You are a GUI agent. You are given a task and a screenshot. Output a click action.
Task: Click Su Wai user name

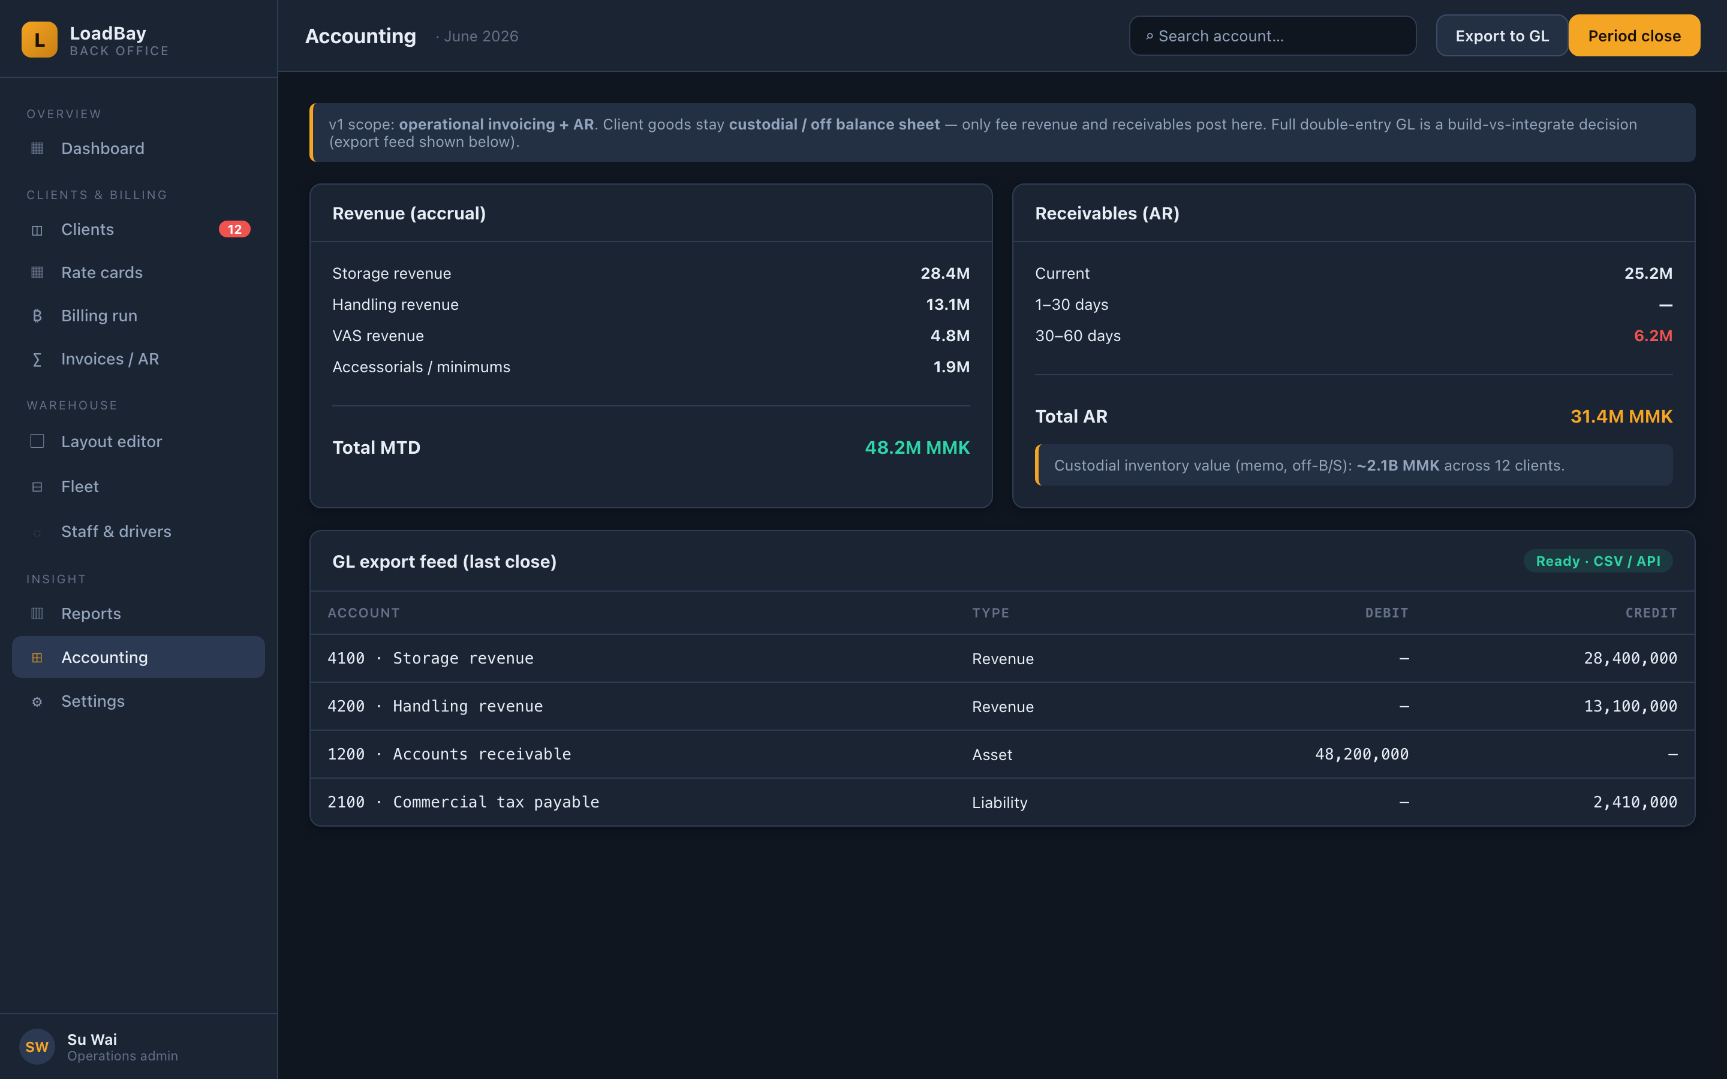click(92, 1039)
